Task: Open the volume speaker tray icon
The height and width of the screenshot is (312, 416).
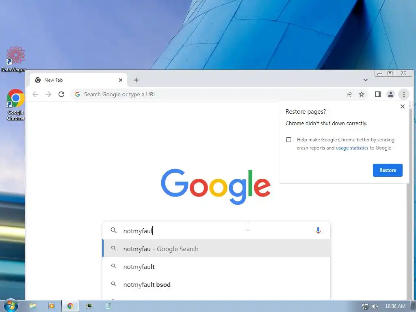Action: click(375, 306)
